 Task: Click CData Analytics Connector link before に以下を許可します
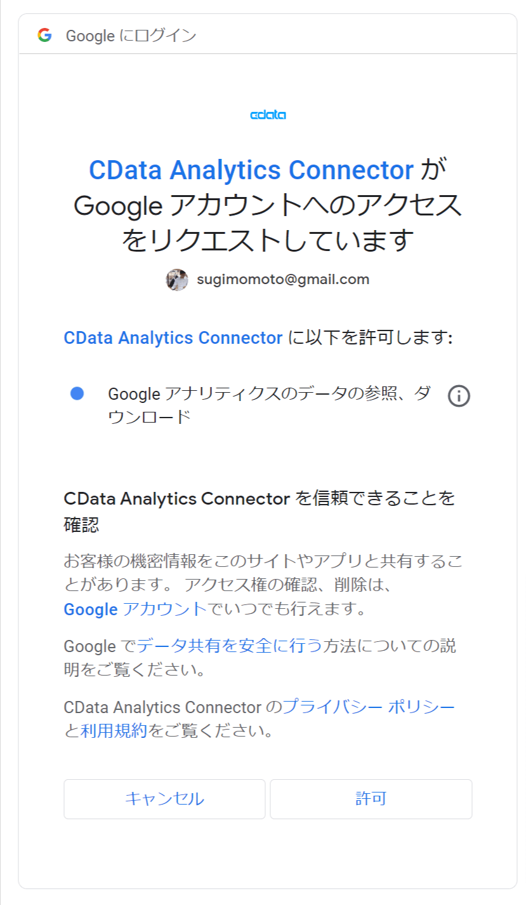pos(173,337)
